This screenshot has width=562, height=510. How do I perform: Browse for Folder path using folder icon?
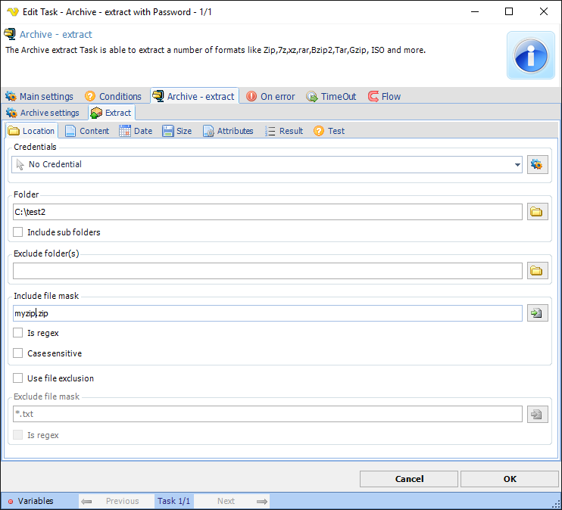(x=538, y=212)
